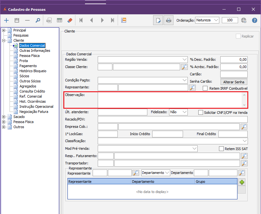
Task: Enable Retem IRRF Combustível checkbox
Action: pyautogui.click(x=205, y=88)
